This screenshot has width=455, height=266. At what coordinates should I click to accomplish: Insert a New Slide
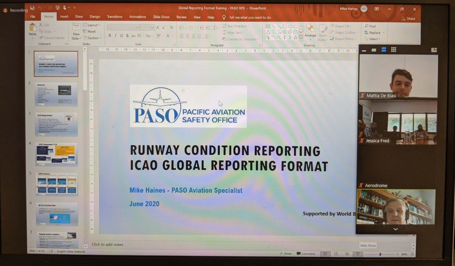(x=76, y=32)
